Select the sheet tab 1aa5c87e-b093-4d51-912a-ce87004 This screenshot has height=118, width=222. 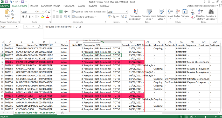coord(35,113)
